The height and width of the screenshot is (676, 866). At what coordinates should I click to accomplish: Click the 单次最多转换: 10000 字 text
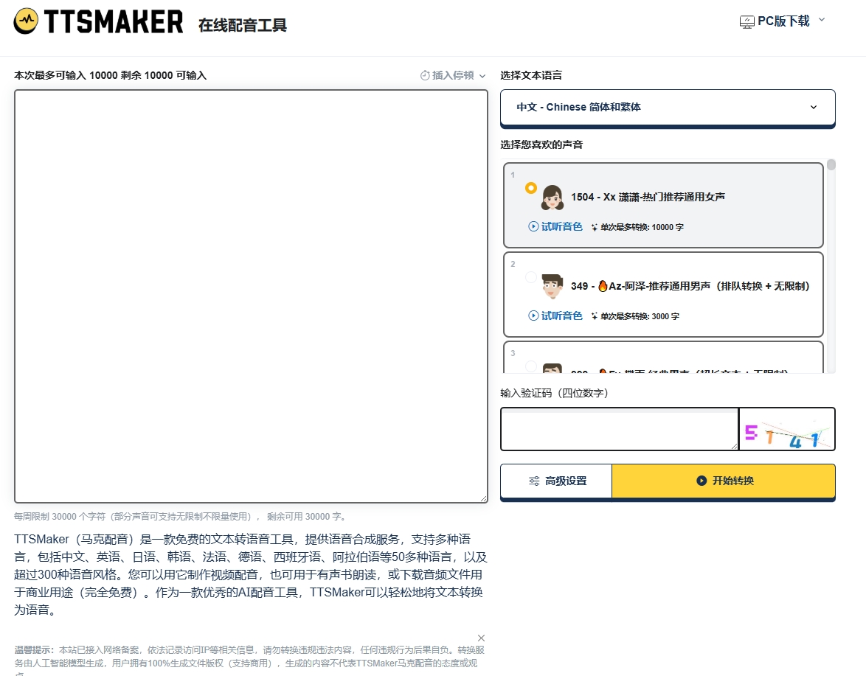[642, 227]
